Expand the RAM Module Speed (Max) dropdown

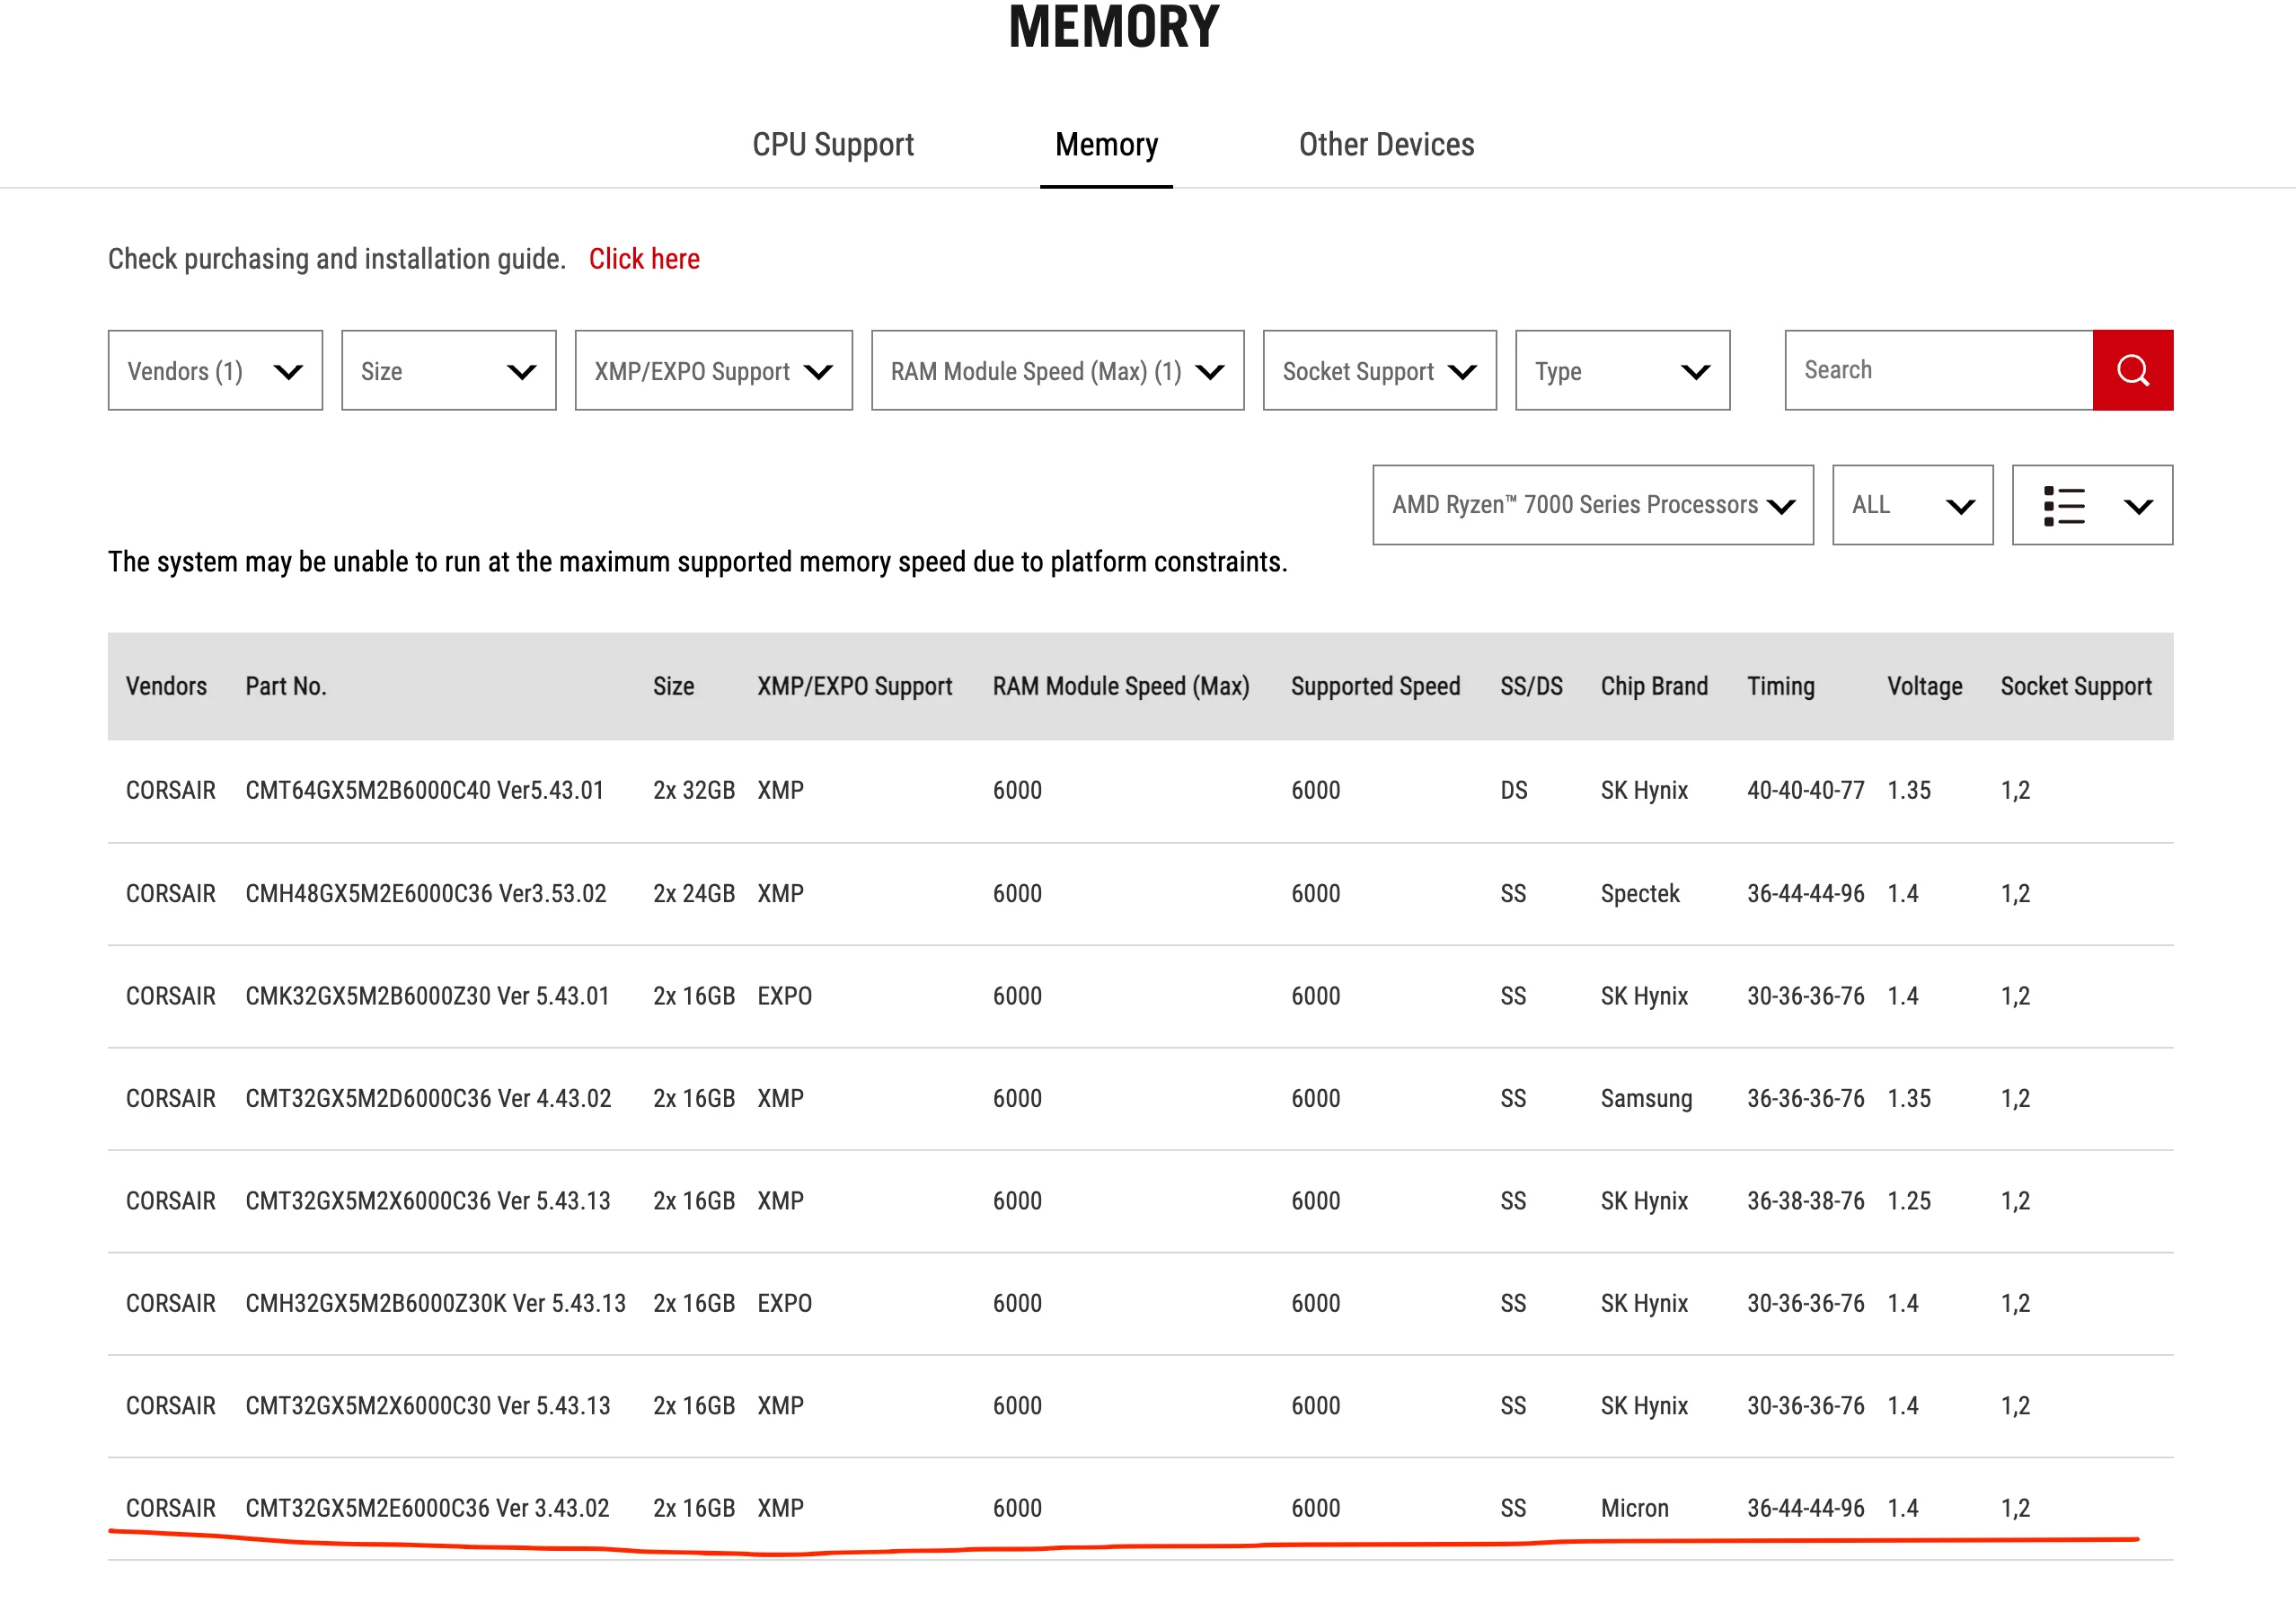coord(1057,370)
